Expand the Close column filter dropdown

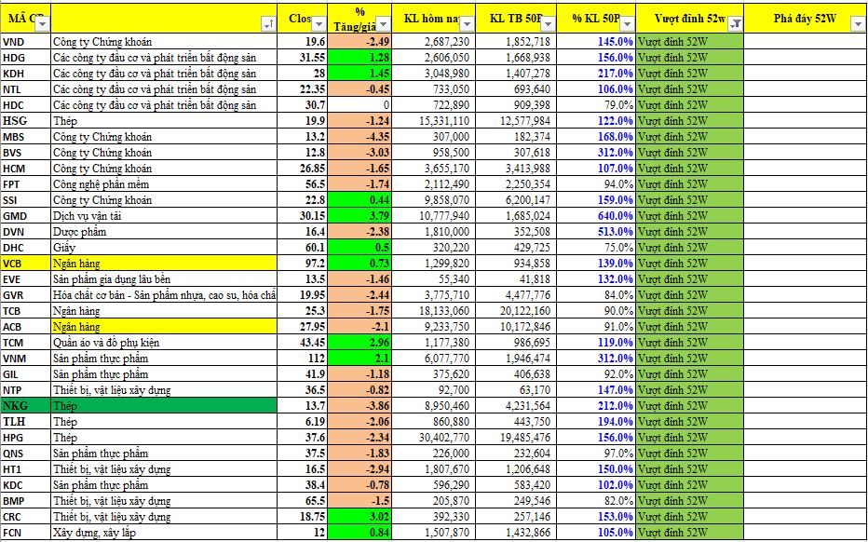click(319, 24)
